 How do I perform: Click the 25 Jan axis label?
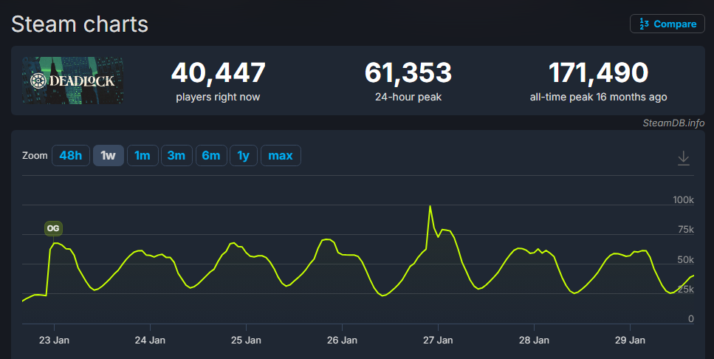pos(246,341)
